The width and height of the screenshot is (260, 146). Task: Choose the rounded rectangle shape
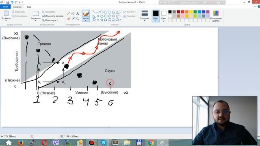(x=110, y=12)
